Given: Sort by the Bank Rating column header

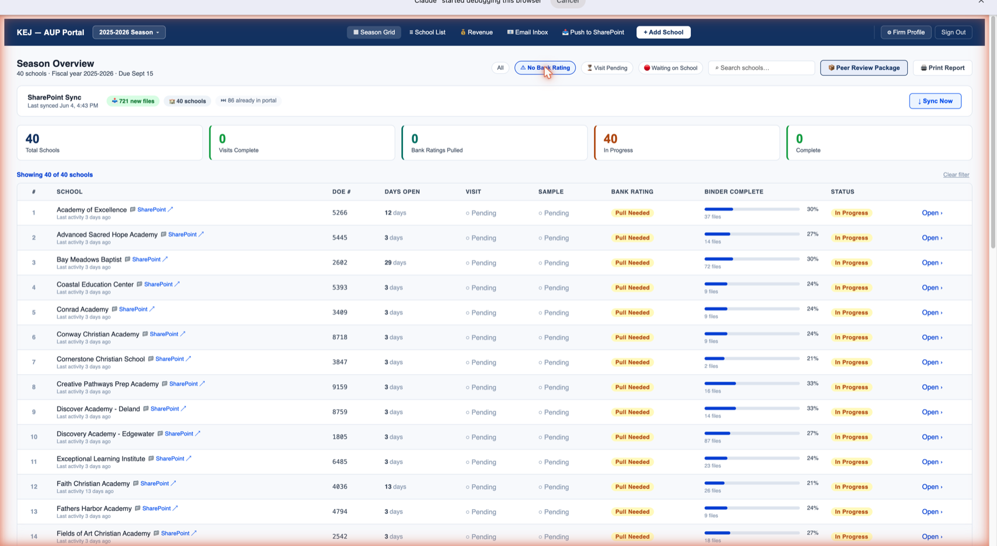Looking at the screenshot, I should 632,192.
